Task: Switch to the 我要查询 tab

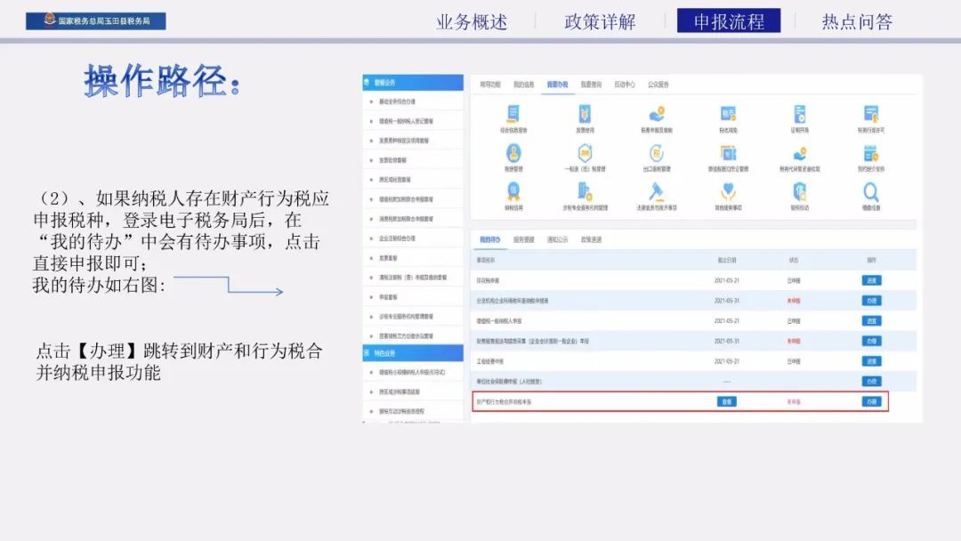Action: [591, 85]
